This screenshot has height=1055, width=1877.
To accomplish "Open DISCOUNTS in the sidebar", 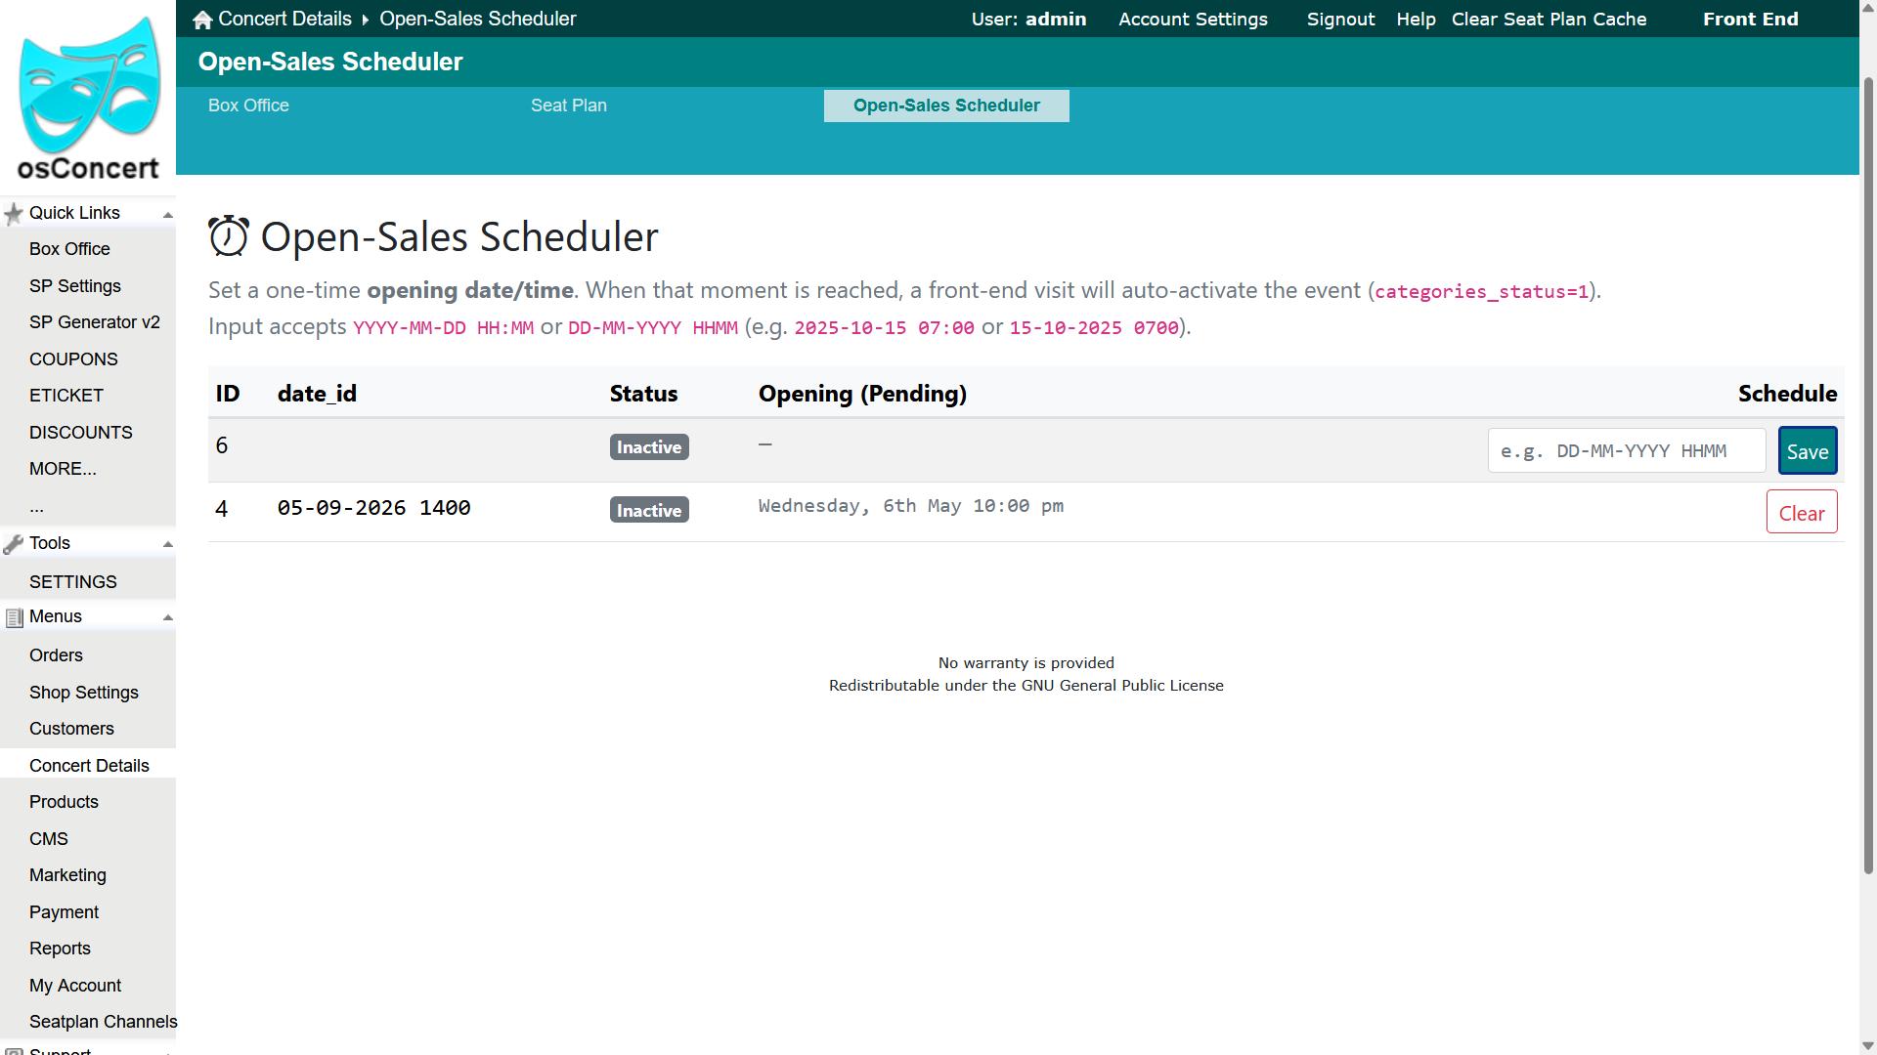I will click(x=81, y=433).
